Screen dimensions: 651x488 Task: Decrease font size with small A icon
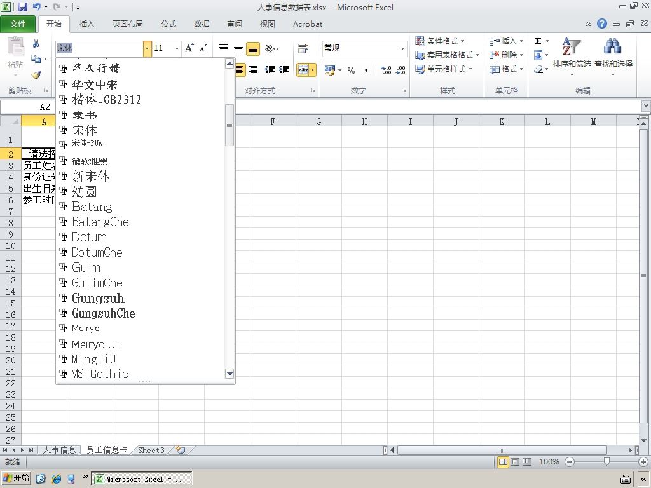coord(203,48)
